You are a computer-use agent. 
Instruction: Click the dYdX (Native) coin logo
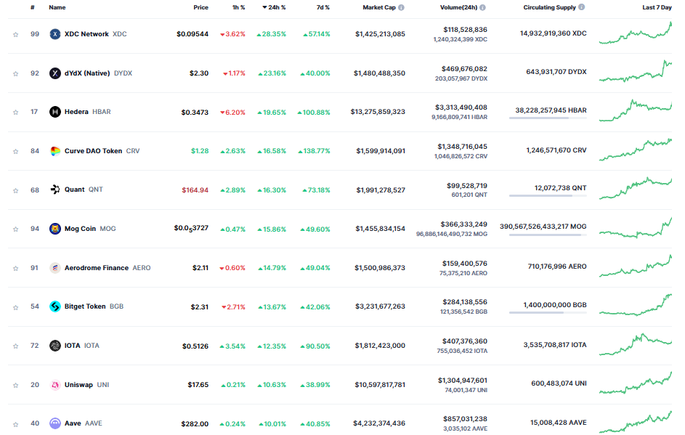(55, 73)
